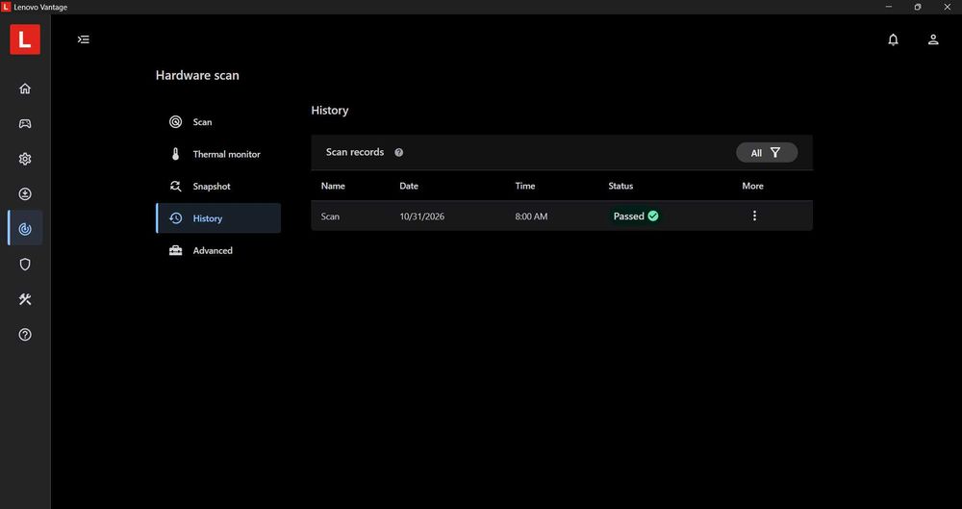The width and height of the screenshot is (962, 509).
Task: Minimize the Lenovo Vantage window
Action: (889, 7)
